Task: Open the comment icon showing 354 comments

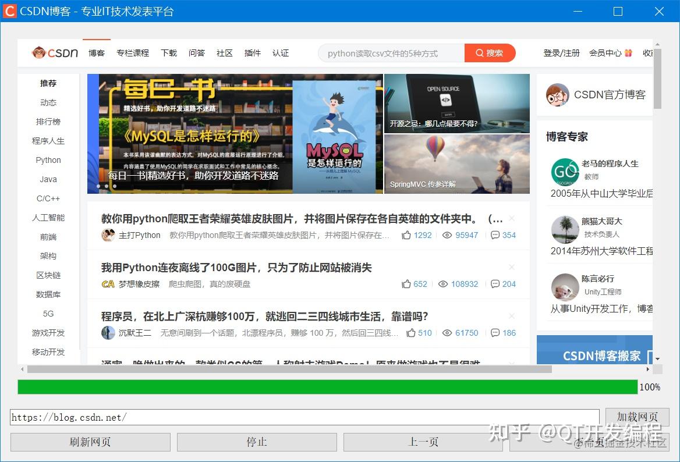Action: click(x=496, y=235)
